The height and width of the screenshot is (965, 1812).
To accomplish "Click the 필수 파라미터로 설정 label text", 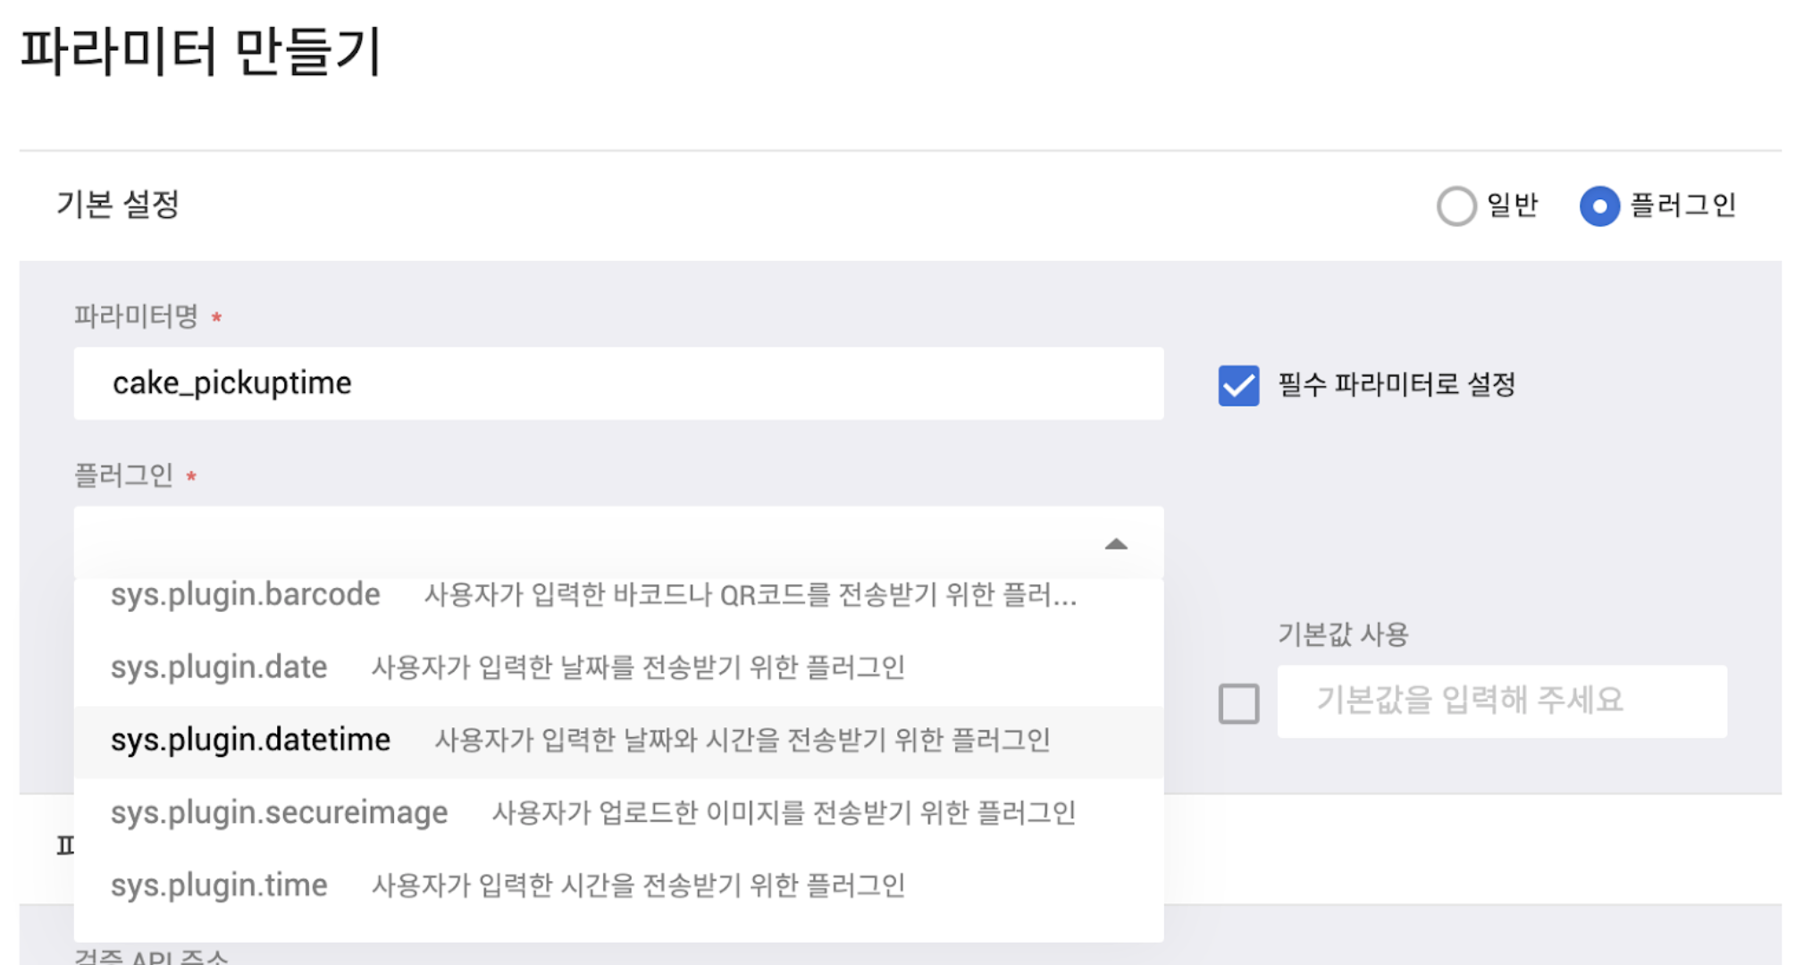I will (1396, 385).
